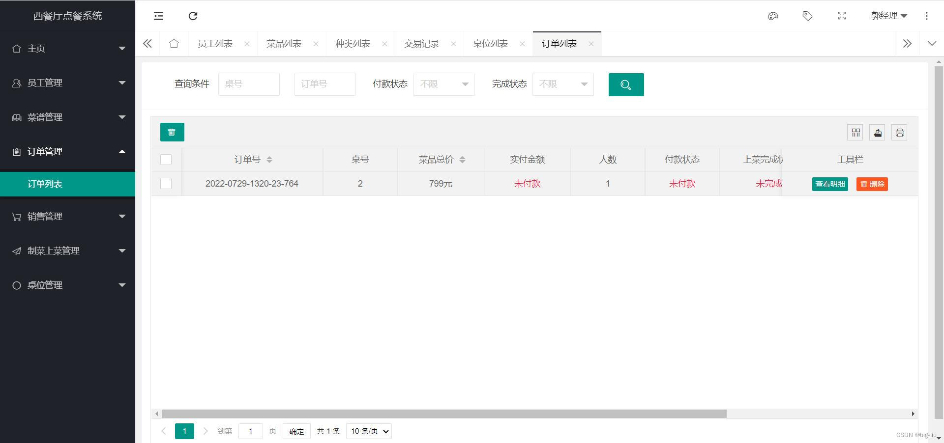Collapse the sidebar with the menu fold icon

[158, 16]
